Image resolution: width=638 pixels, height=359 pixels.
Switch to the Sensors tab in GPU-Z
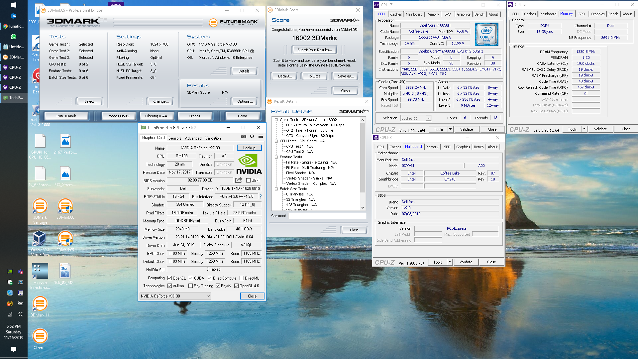175,138
